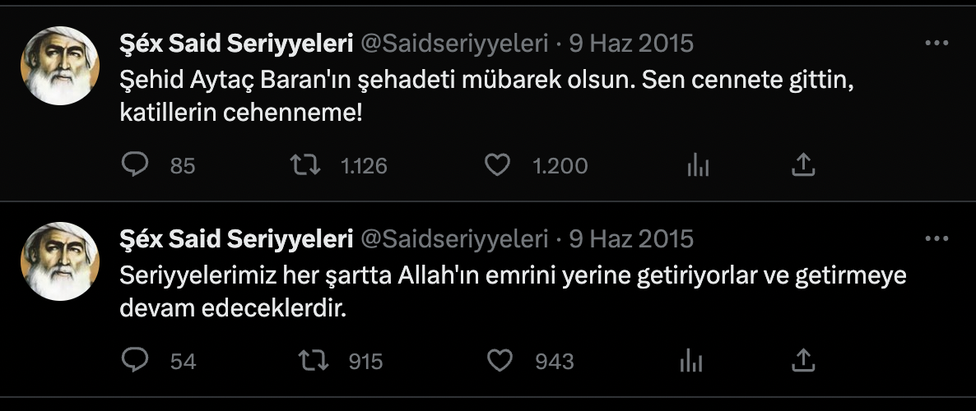
Task: Share the Seriyyelerimiz tweet
Action: (x=802, y=360)
